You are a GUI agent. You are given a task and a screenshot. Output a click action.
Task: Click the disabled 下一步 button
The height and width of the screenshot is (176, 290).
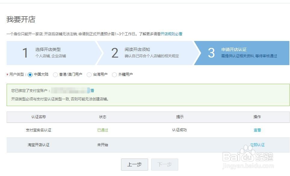[x=165, y=164]
